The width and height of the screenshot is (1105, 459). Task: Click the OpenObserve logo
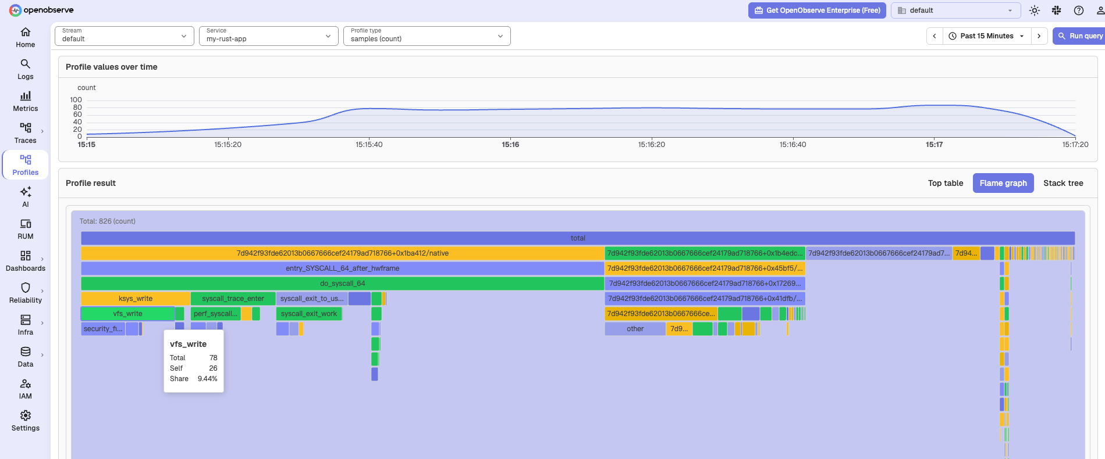click(41, 10)
